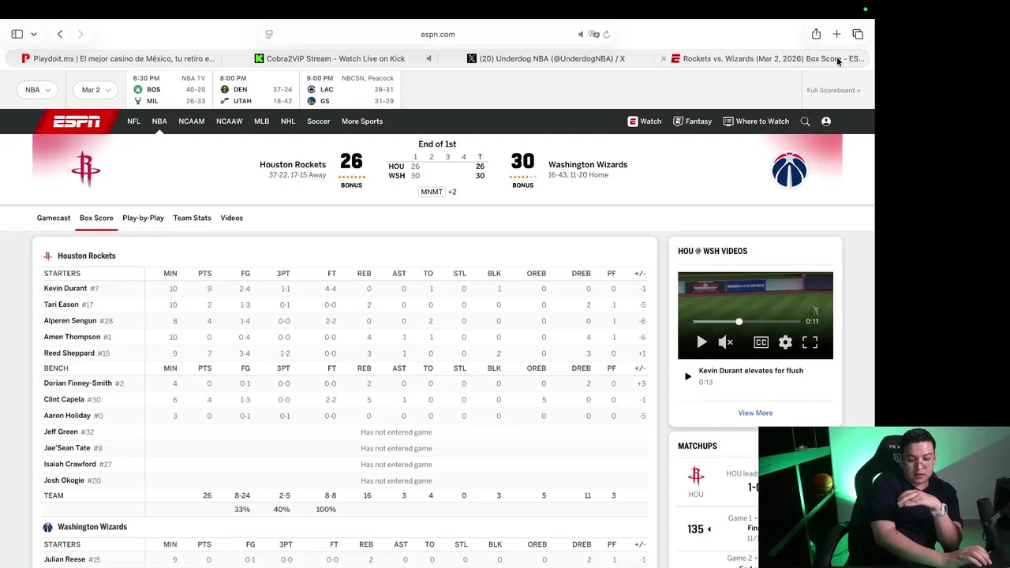1010x568 pixels.
Task: Click the espn.com address field
Action: click(x=438, y=34)
